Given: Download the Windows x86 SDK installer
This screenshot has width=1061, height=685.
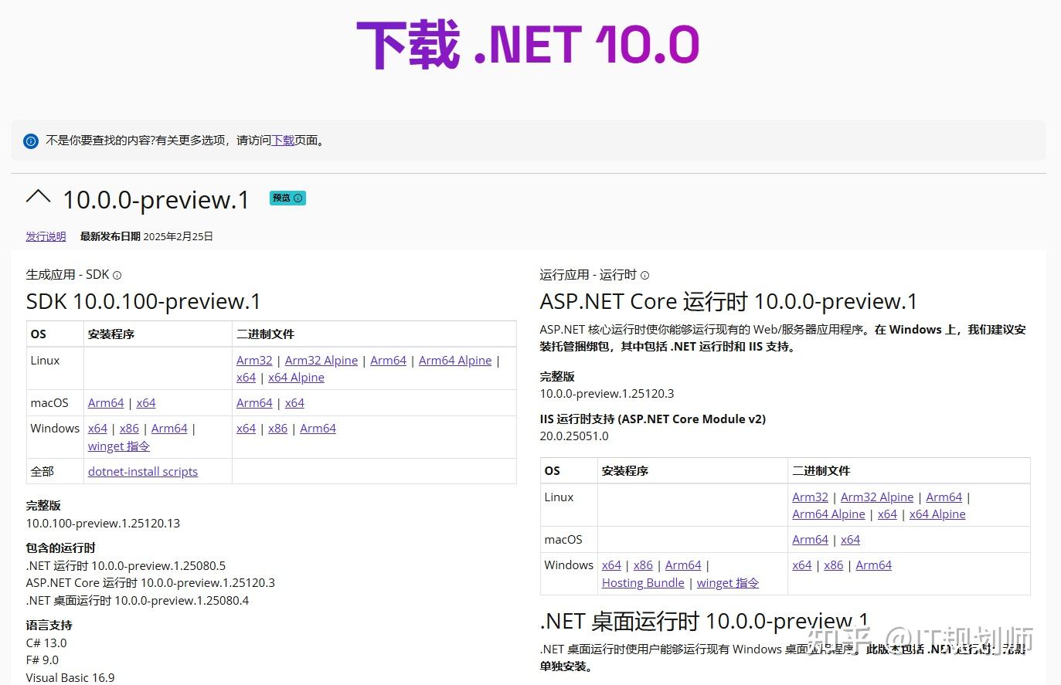Looking at the screenshot, I should click(x=128, y=428).
